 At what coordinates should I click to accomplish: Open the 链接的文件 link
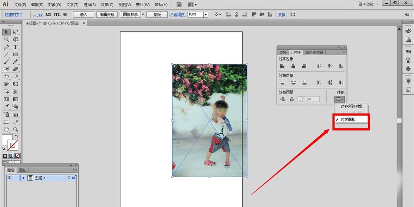(x=14, y=14)
